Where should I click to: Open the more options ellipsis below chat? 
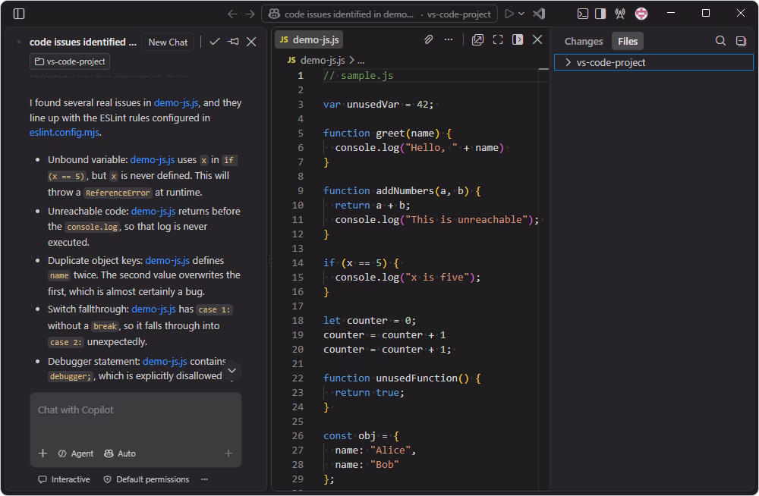[204, 479]
